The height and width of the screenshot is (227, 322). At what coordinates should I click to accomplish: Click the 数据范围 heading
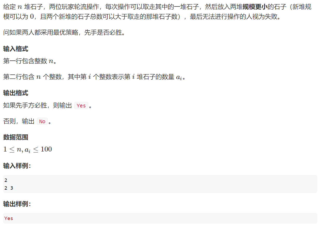tap(16, 137)
